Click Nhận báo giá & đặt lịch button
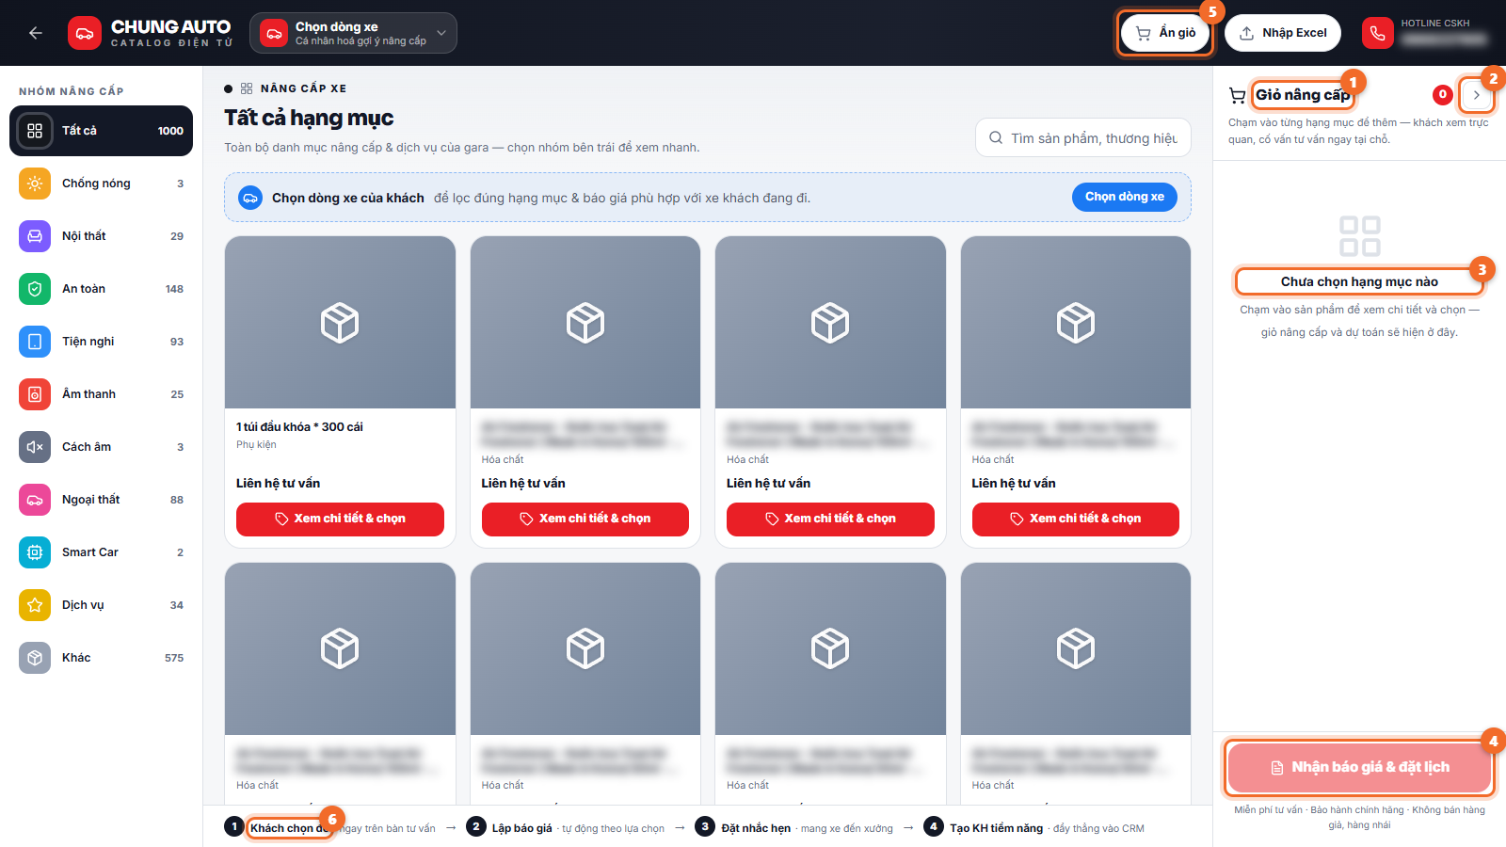This screenshot has height=847, width=1506. tap(1360, 768)
